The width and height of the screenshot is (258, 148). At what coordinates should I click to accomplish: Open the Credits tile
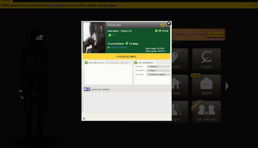pyautogui.click(x=206, y=60)
